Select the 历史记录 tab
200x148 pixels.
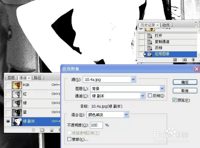click(x=148, y=25)
